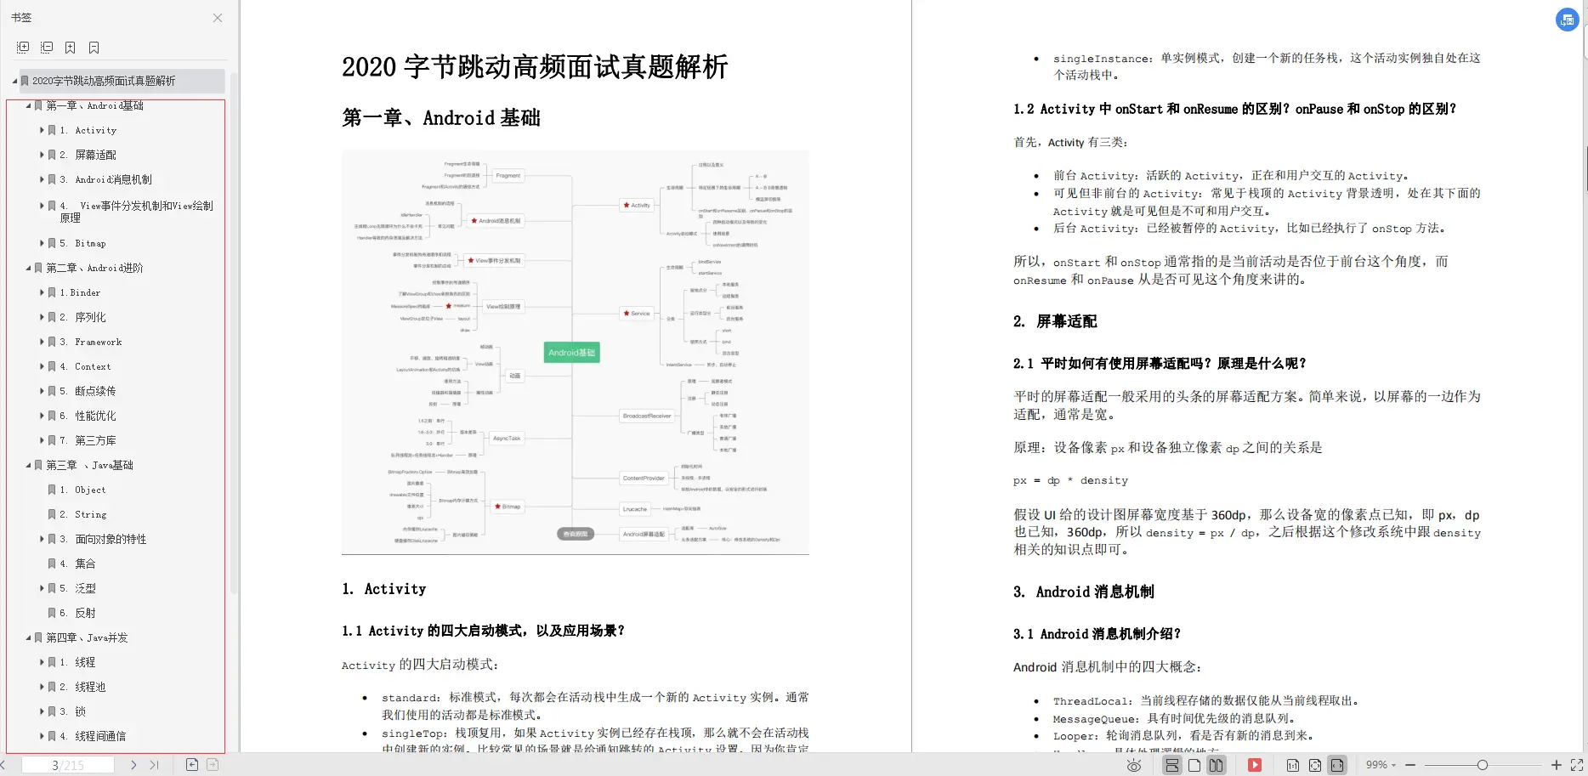
Task: Click the page number input field
Action: tap(68, 765)
